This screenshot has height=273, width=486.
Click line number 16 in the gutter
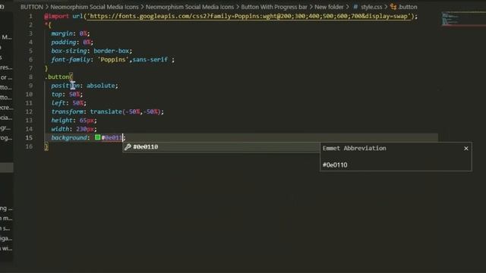29,146
